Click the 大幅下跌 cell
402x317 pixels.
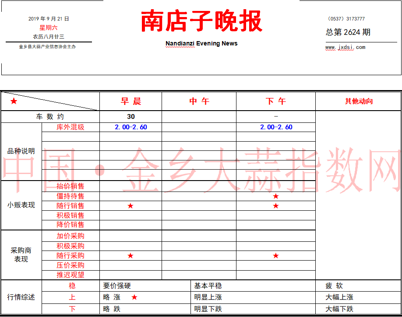(x=339, y=309)
